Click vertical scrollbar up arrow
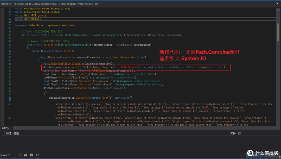The width and height of the screenshot is (281, 159). point(278,9)
